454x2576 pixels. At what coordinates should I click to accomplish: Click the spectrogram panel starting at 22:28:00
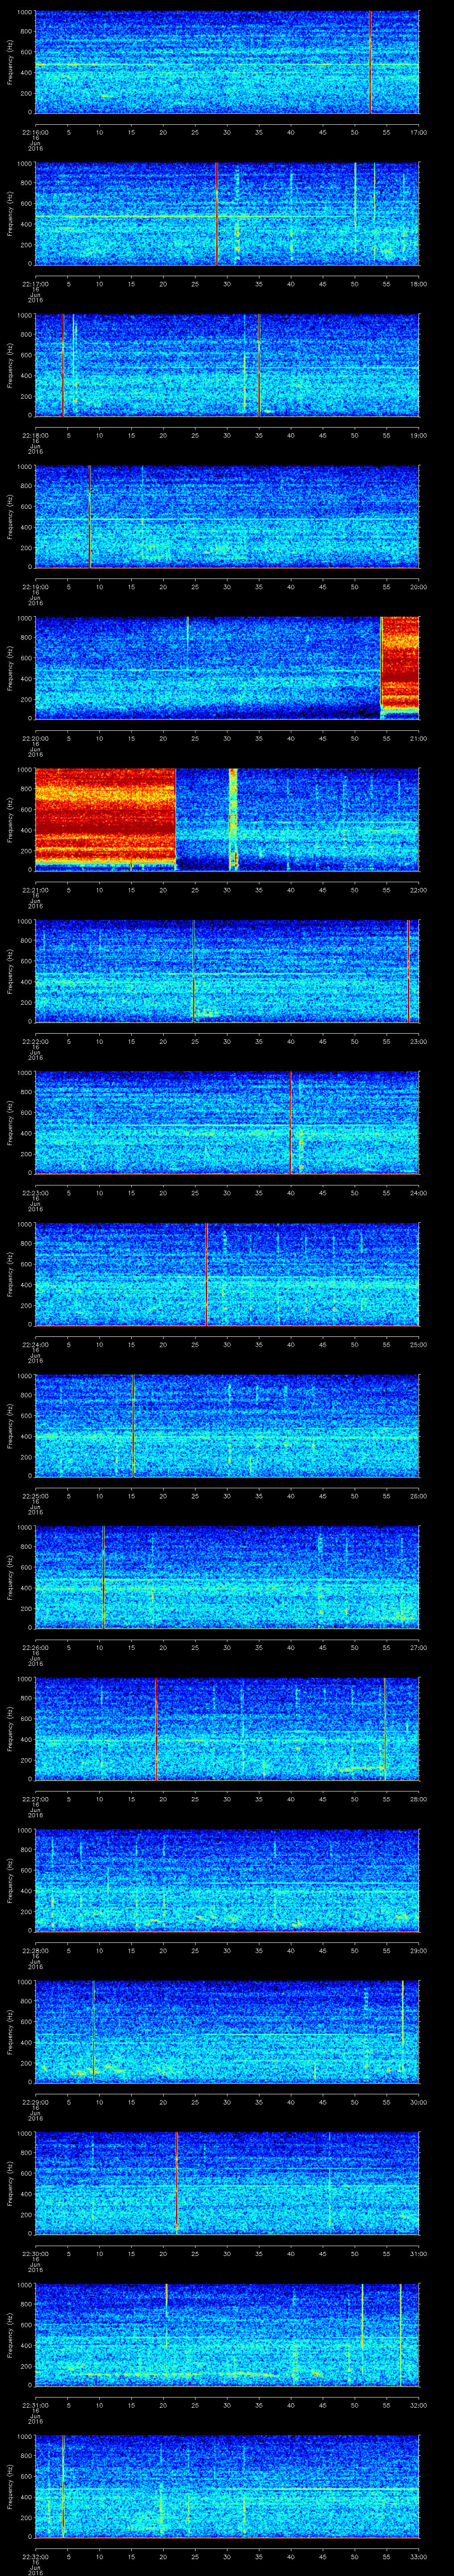pyautogui.click(x=227, y=1880)
